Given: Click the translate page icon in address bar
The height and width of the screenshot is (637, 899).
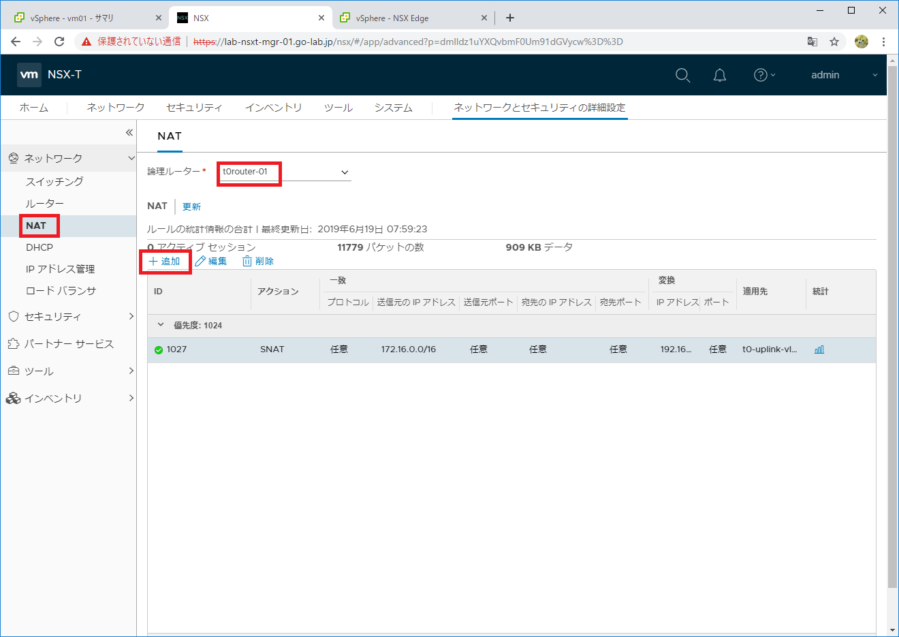Looking at the screenshot, I should [813, 42].
